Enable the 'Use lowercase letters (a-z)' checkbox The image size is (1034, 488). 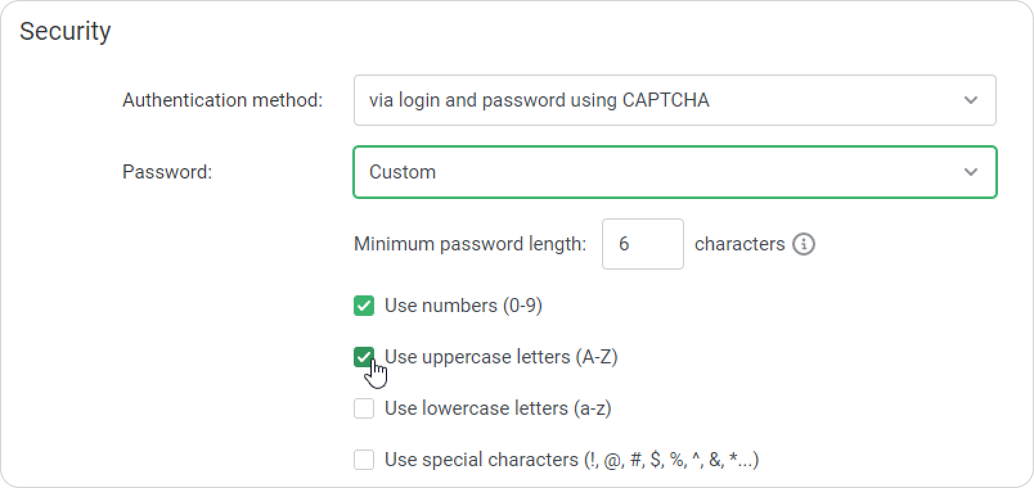pyautogui.click(x=364, y=408)
